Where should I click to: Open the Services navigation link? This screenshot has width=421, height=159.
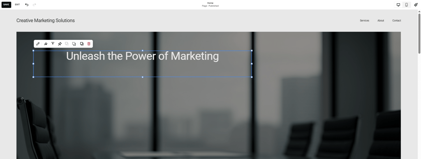(x=364, y=21)
